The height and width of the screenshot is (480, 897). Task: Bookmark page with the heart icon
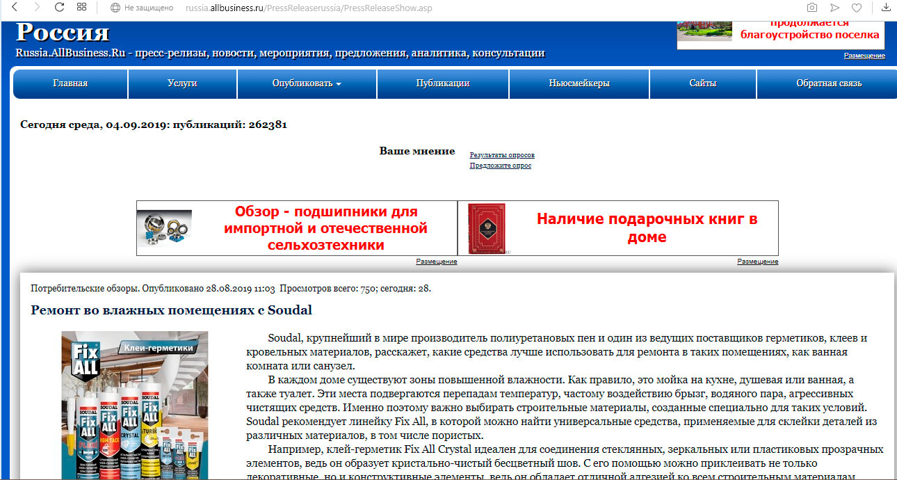point(857,8)
